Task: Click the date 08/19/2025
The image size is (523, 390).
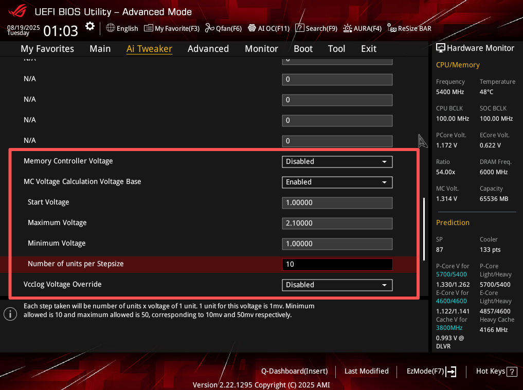Action: (23, 27)
